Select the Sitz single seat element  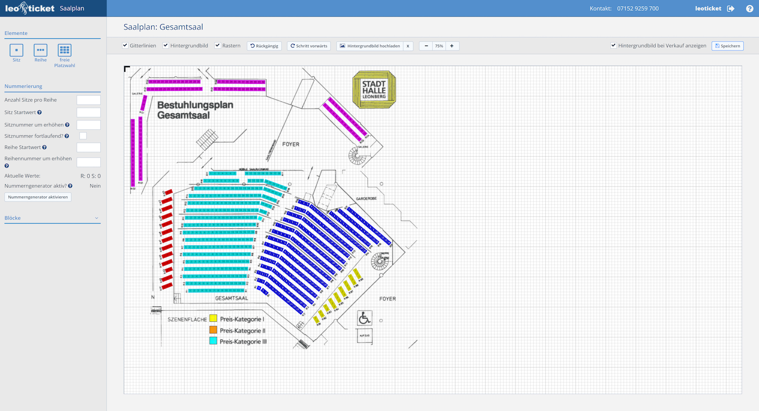(16, 50)
